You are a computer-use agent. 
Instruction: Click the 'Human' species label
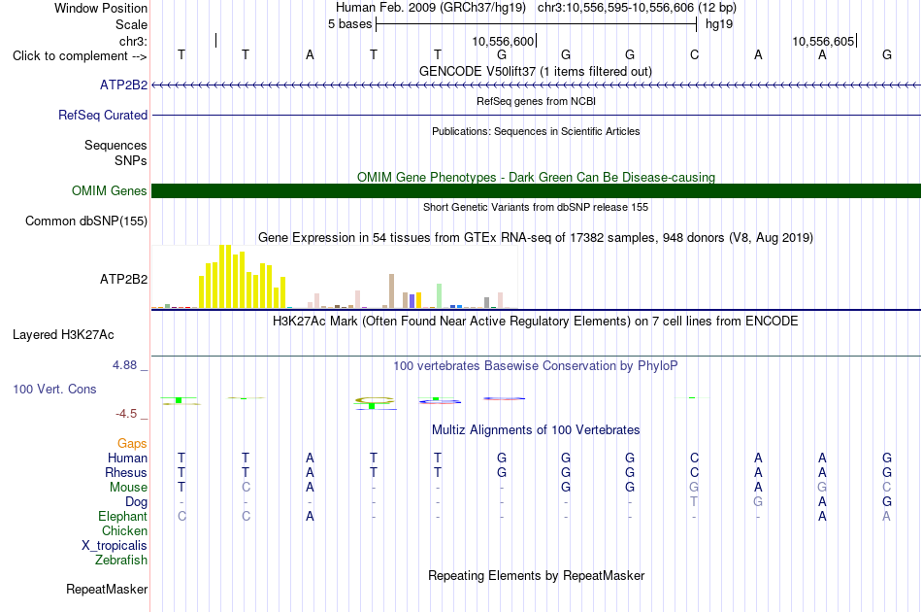coord(127,458)
